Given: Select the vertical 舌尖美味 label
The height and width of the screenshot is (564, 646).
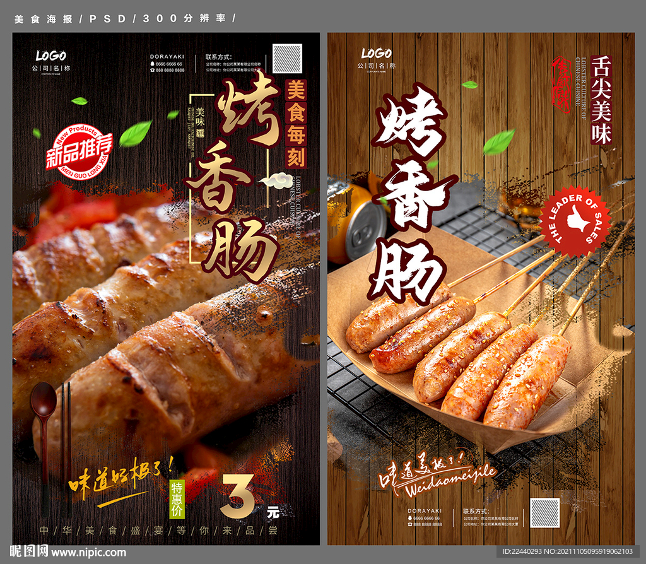Looking at the screenshot, I should point(601,100).
